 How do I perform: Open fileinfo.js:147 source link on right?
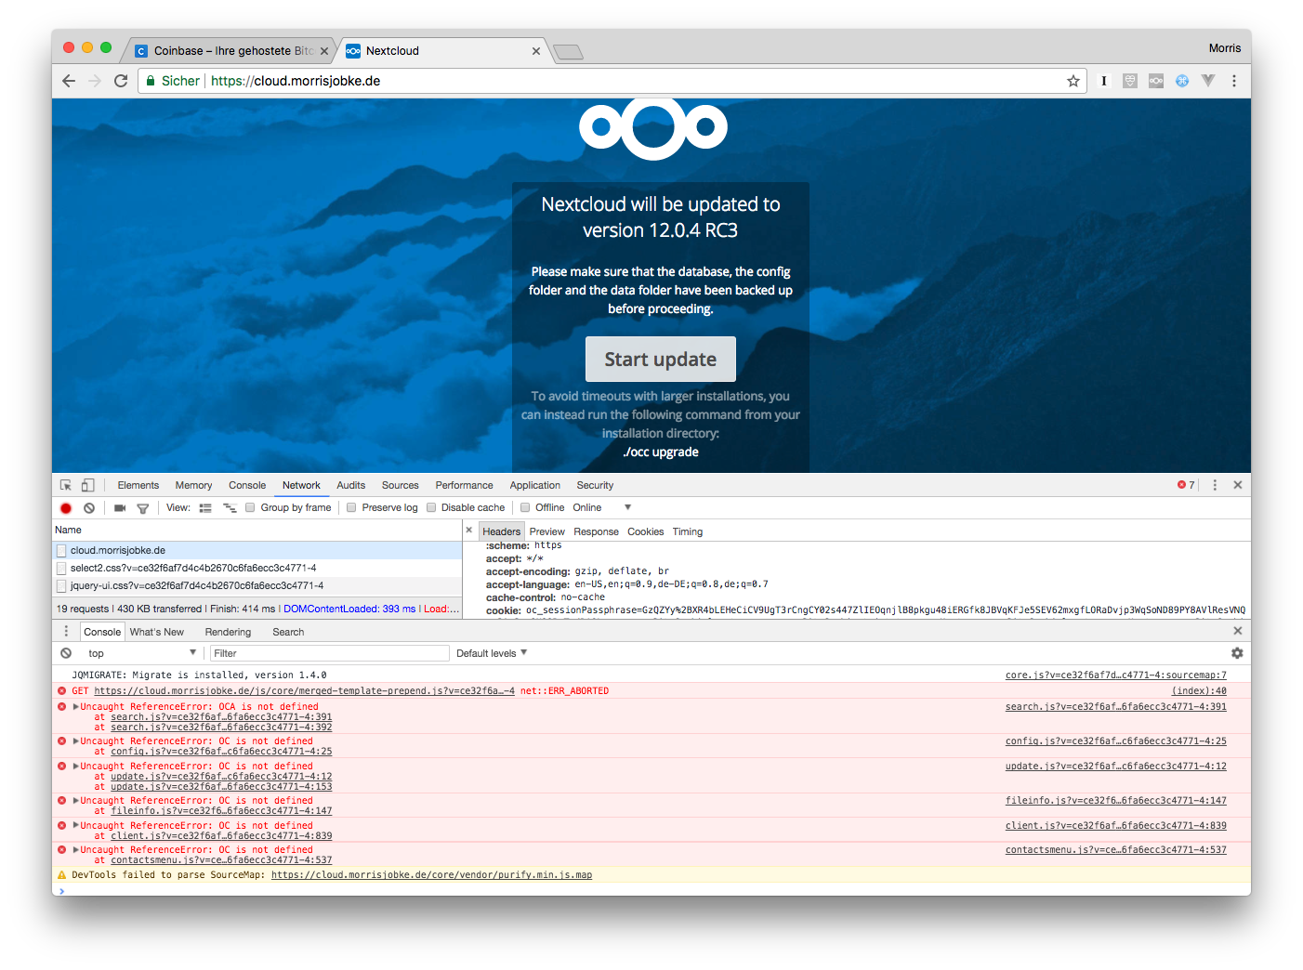[1116, 801]
